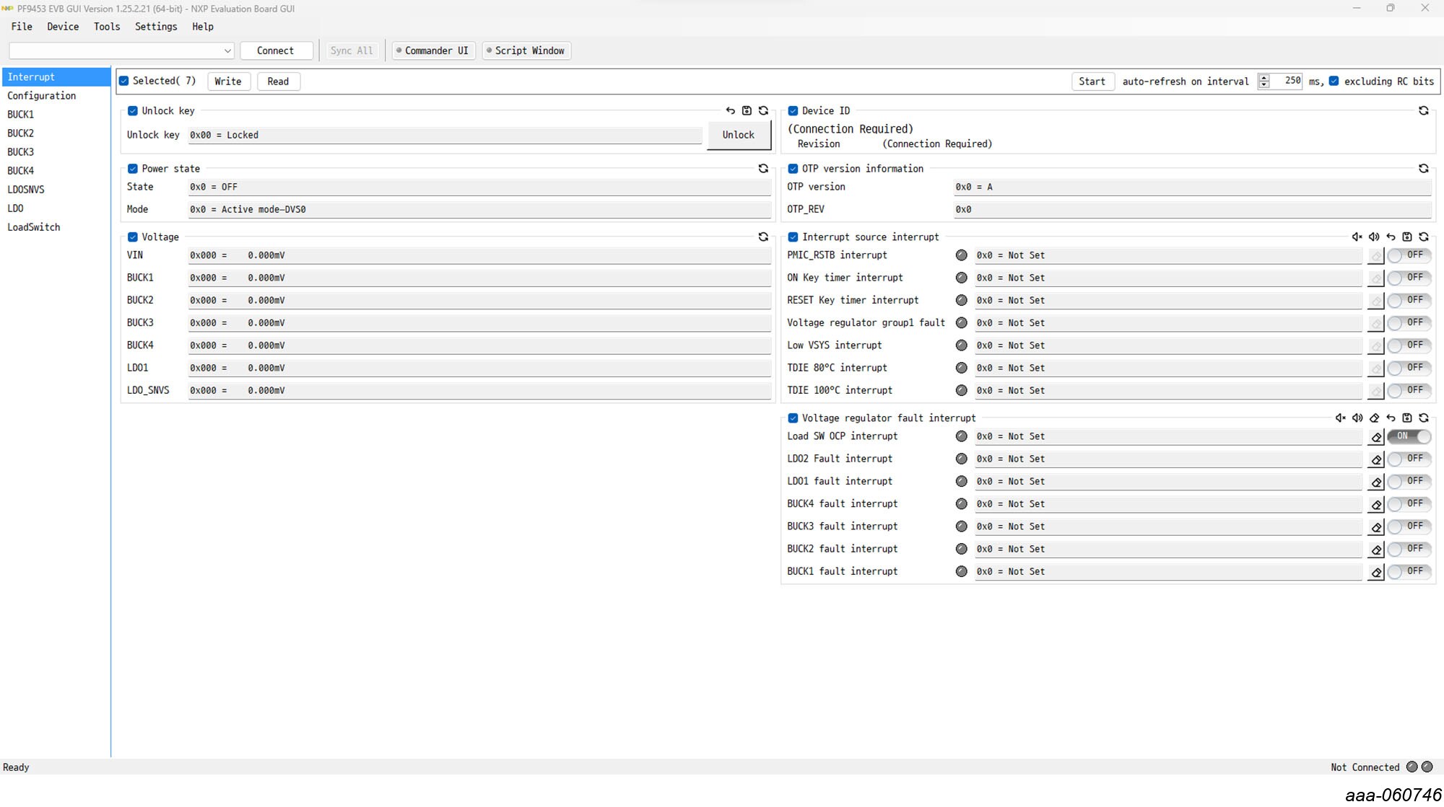
Task: Switch the BUCK1 fault interrupt toggle to ON
Action: [1409, 571]
